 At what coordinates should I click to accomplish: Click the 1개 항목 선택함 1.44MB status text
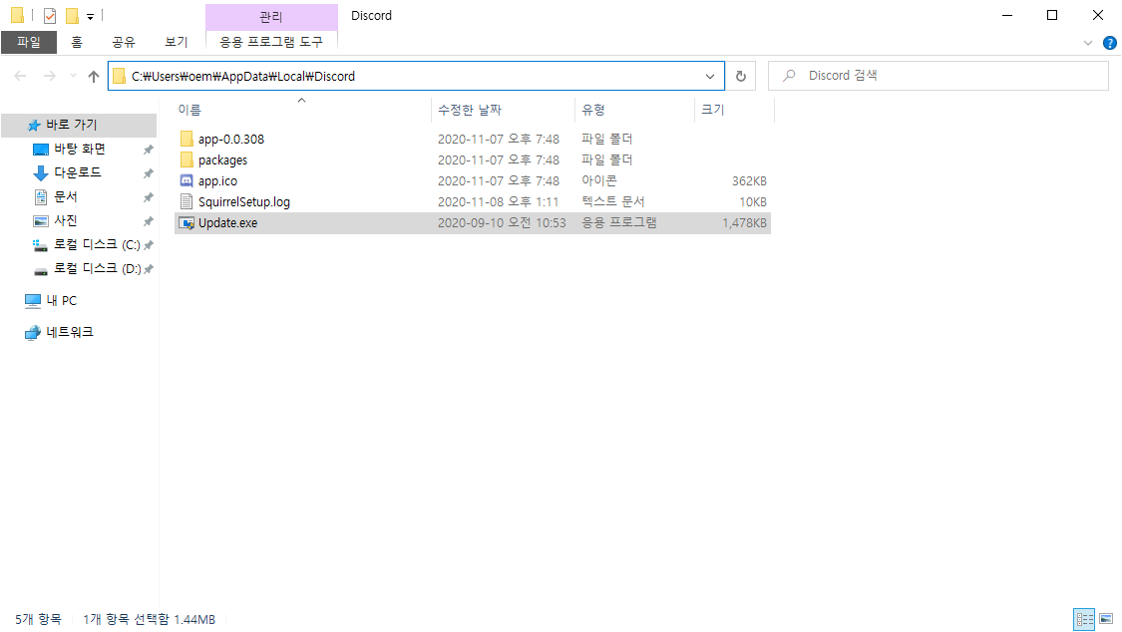point(149,619)
